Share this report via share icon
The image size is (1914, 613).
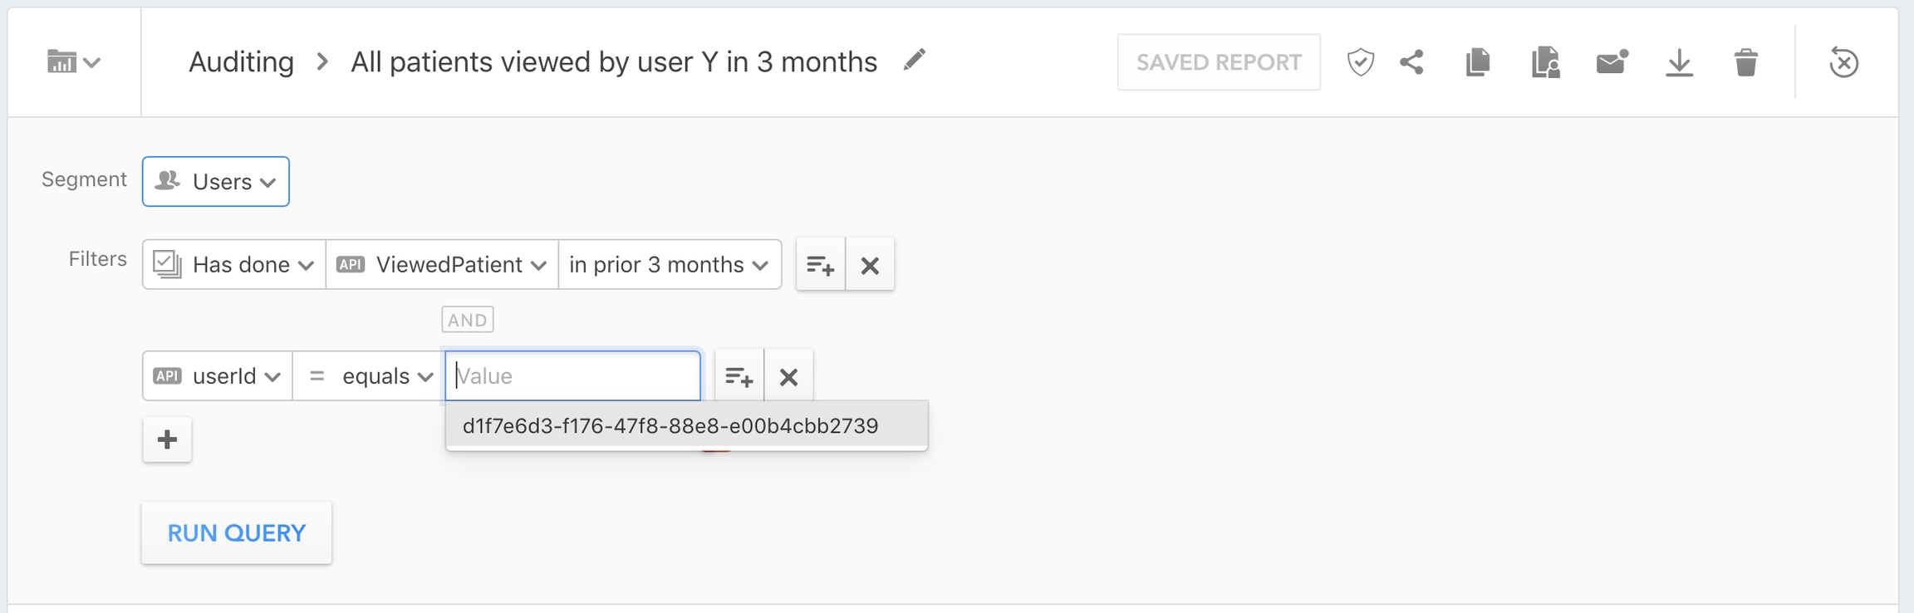(x=1411, y=62)
